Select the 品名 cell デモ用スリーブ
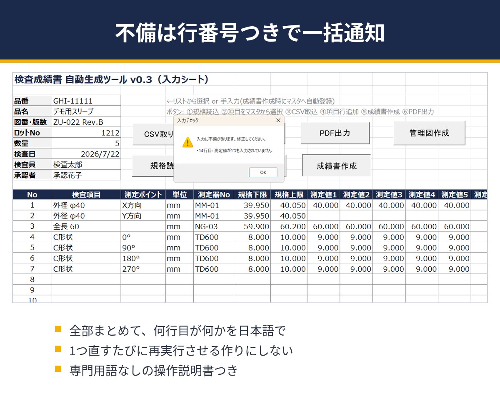500x416 pixels. coord(86,111)
